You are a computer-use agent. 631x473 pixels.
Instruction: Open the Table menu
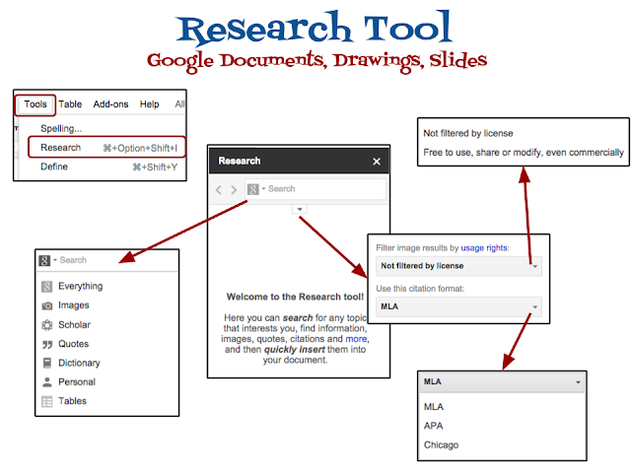click(70, 104)
